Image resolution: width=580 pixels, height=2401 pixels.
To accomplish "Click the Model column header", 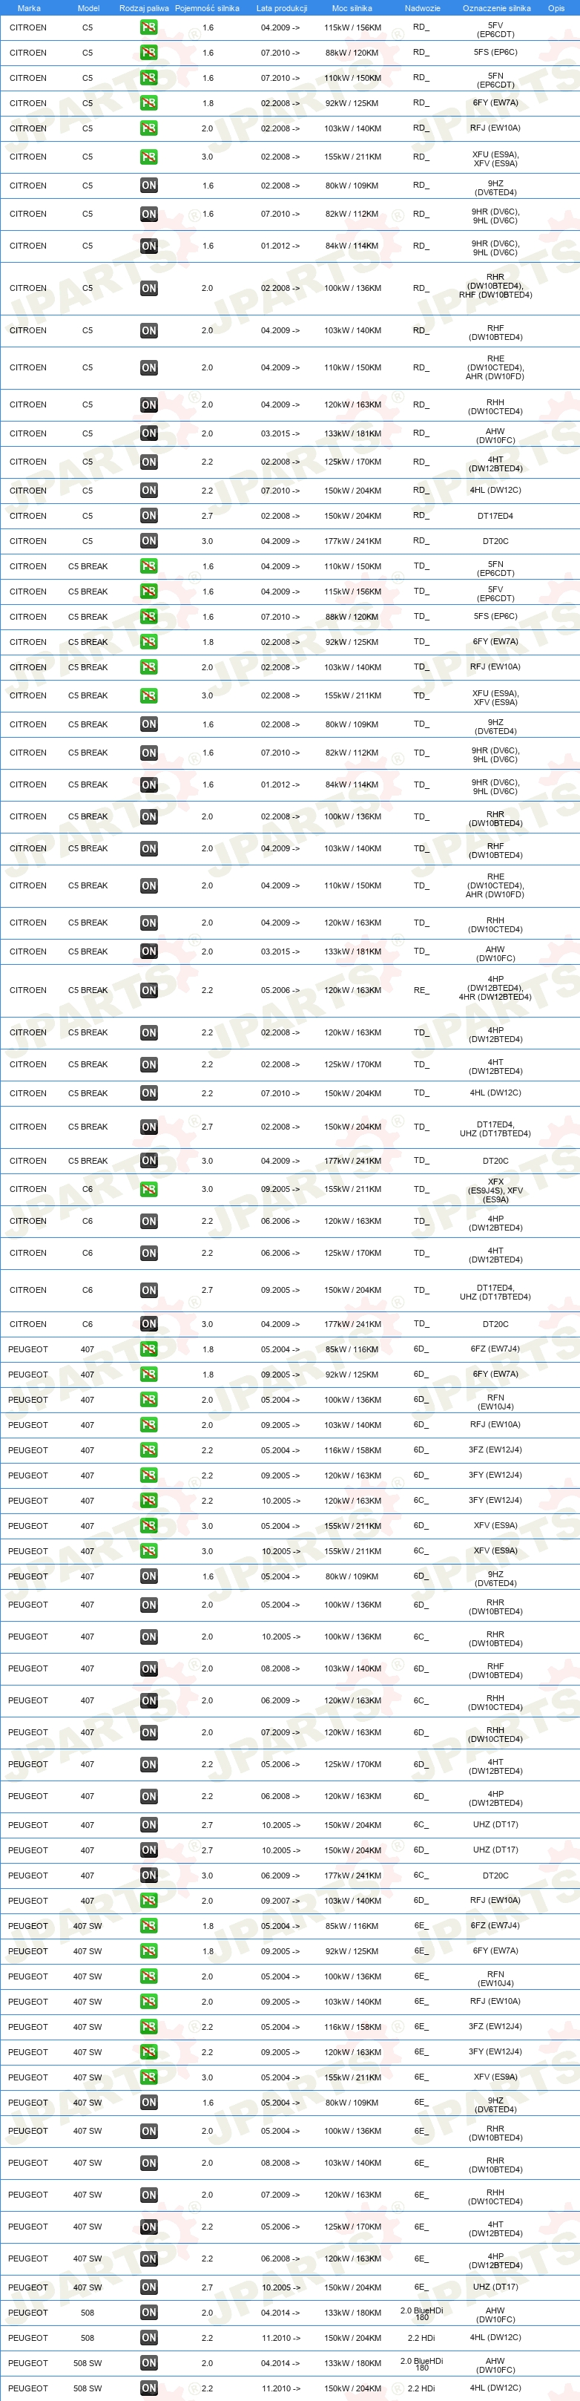I will [88, 7].
